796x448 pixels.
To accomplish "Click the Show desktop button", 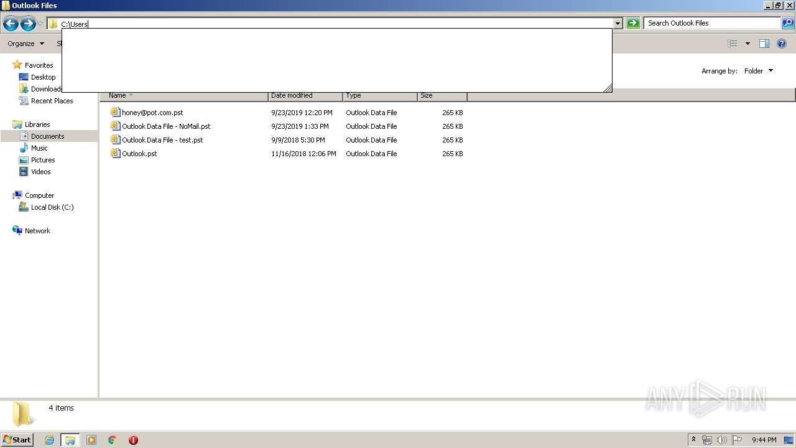I will tap(789, 440).
